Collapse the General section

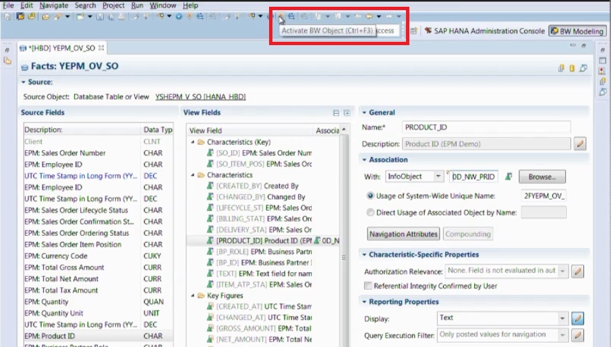point(364,113)
